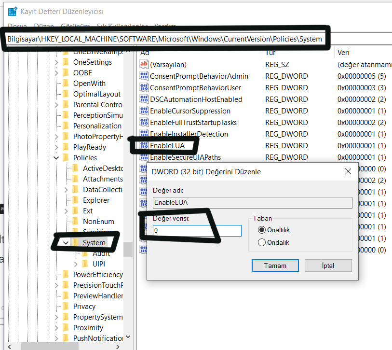Image resolution: width=392 pixels, height=350 pixels.
Task: Select the System key in tree
Action: [94, 243]
